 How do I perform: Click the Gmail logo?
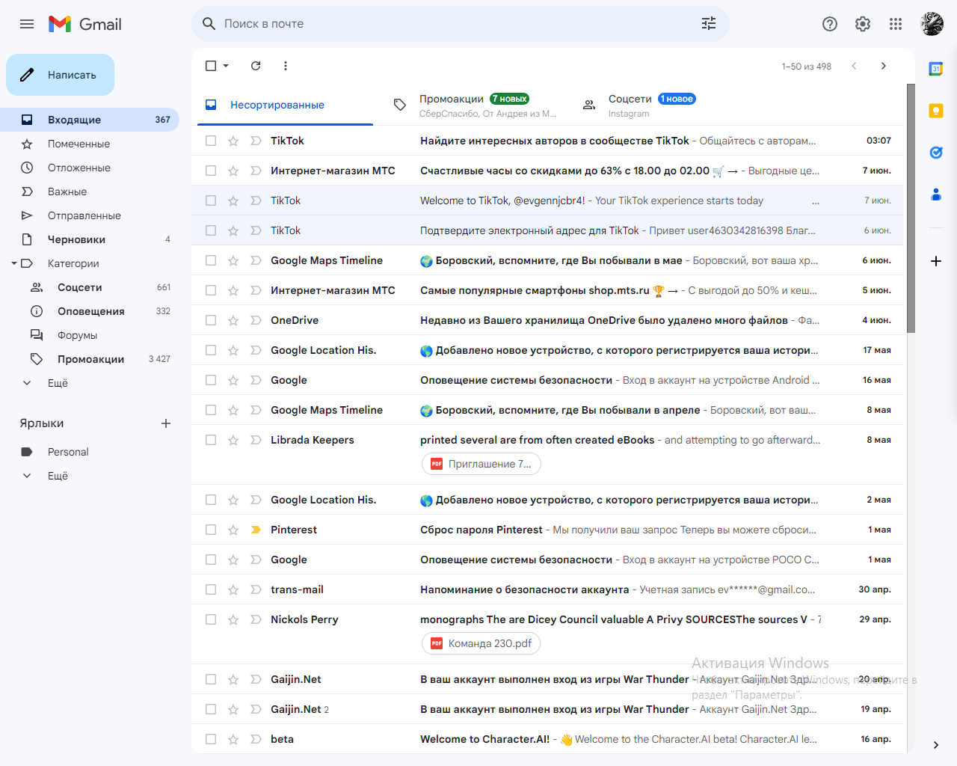(x=85, y=24)
